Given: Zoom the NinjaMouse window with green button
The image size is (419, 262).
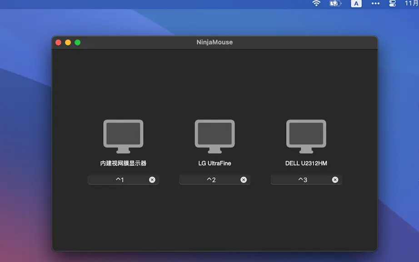Looking at the screenshot, I should pos(78,42).
